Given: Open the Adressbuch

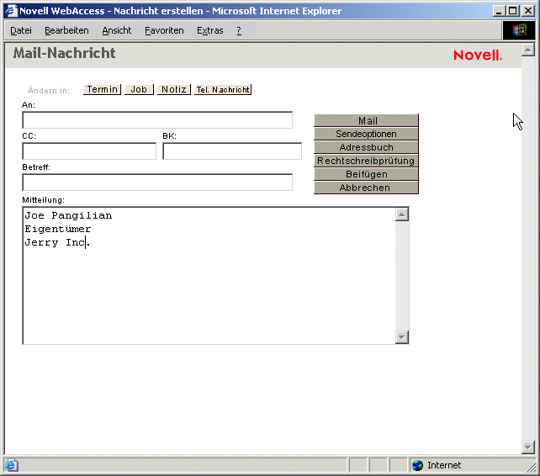Looking at the screenshot, I should 366,147.
